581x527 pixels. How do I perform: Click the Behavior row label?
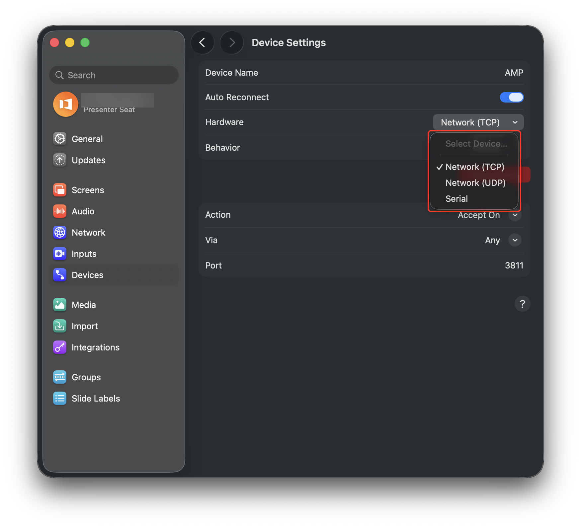(x=222, y=148)
